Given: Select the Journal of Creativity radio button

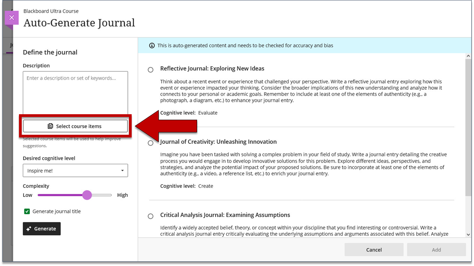Looking at the screenshot, I should point(151,143).
